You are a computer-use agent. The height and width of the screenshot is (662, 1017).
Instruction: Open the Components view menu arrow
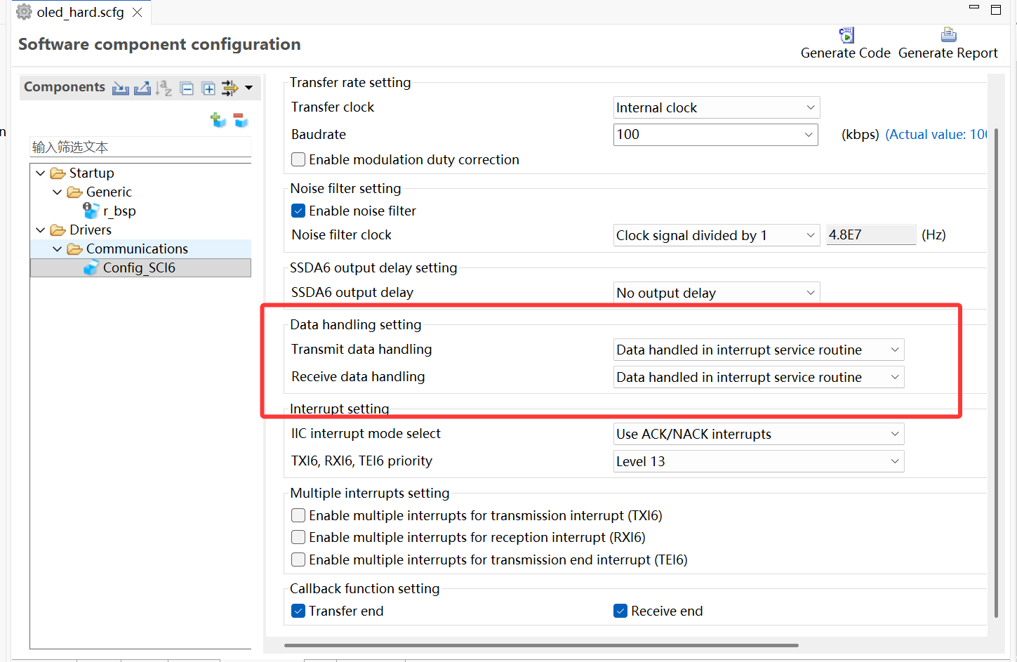pyautogui.click(x=248, y=88)
